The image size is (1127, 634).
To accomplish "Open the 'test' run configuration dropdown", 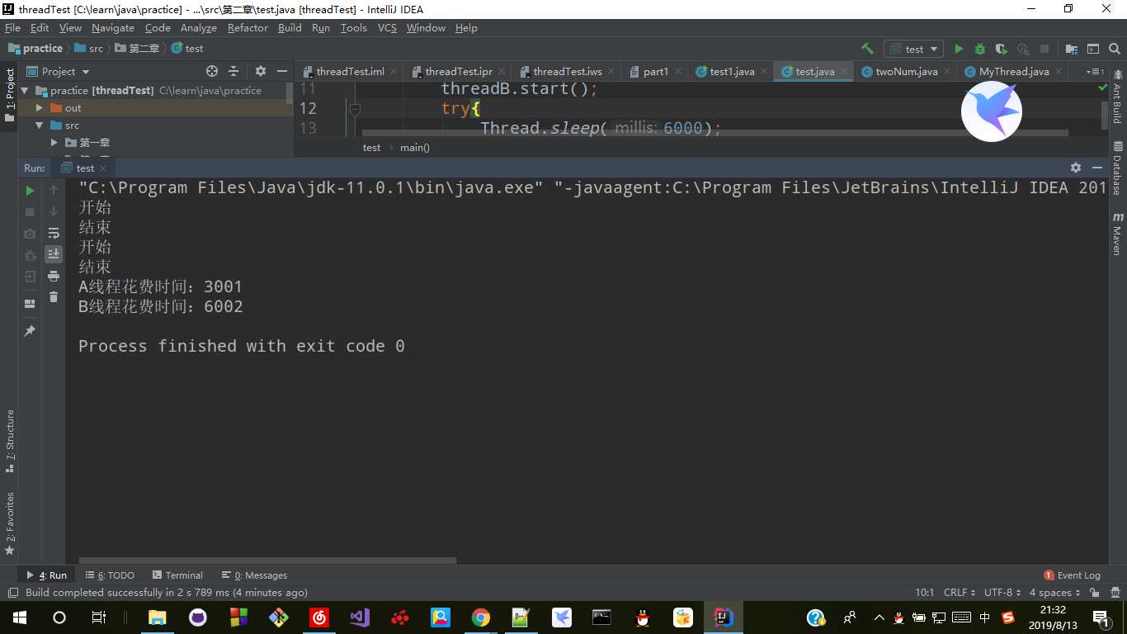I will (913, 49).
